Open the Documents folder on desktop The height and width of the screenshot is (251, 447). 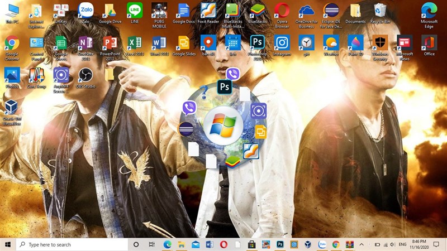point(355,13)
